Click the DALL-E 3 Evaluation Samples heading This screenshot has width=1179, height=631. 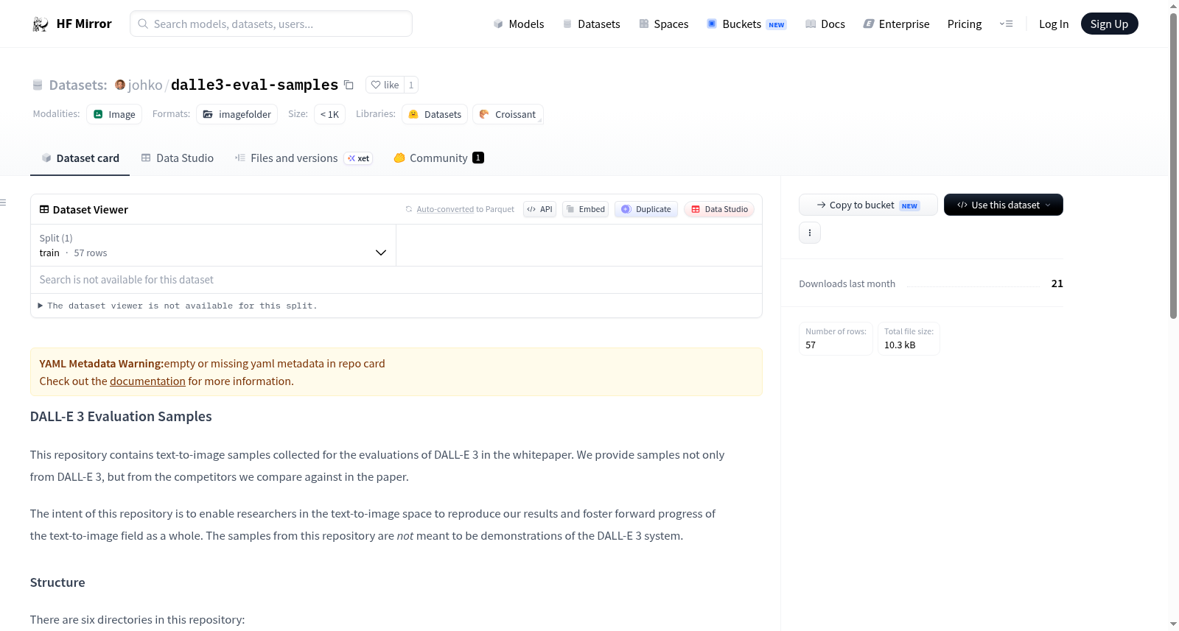tap(121, 417)
